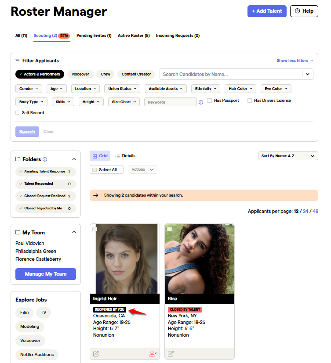331x363 pixels.
Task: Switch to Details list view
Action: [x=125, y=156]
